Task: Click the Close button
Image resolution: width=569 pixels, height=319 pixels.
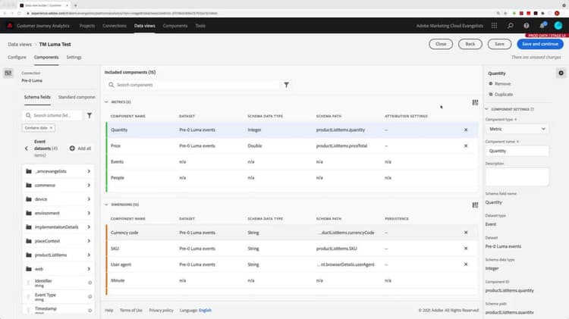Action: point(441,44)
